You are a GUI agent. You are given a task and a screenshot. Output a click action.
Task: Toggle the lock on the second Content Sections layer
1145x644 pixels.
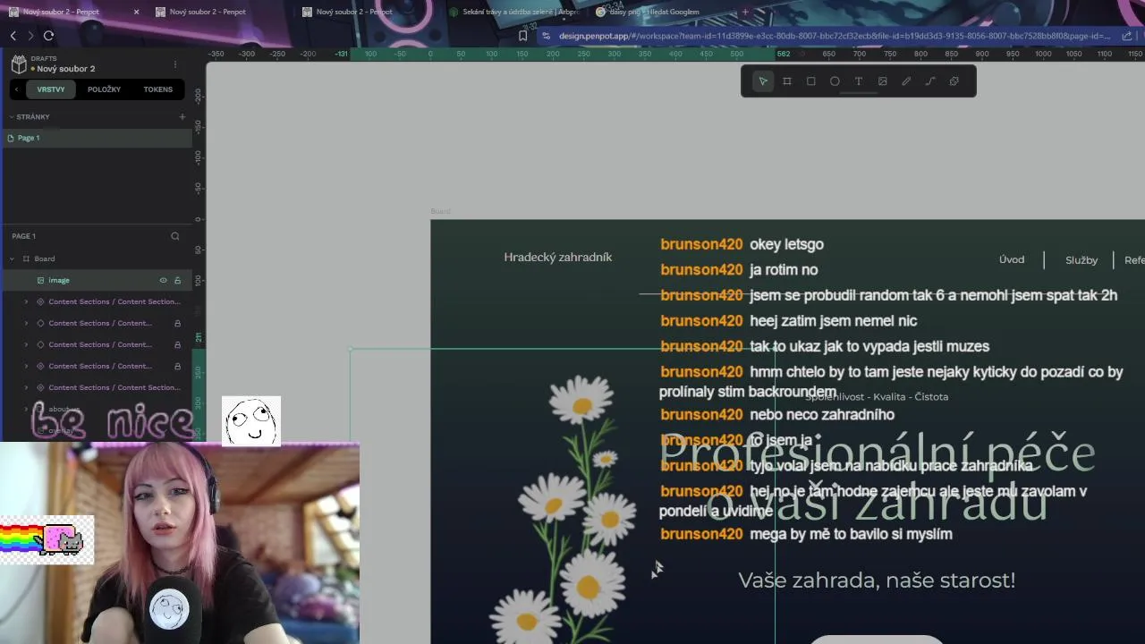[x=177, y=323]
